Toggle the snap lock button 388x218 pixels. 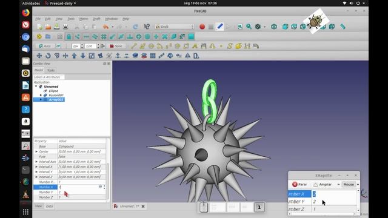pos(69,36)
